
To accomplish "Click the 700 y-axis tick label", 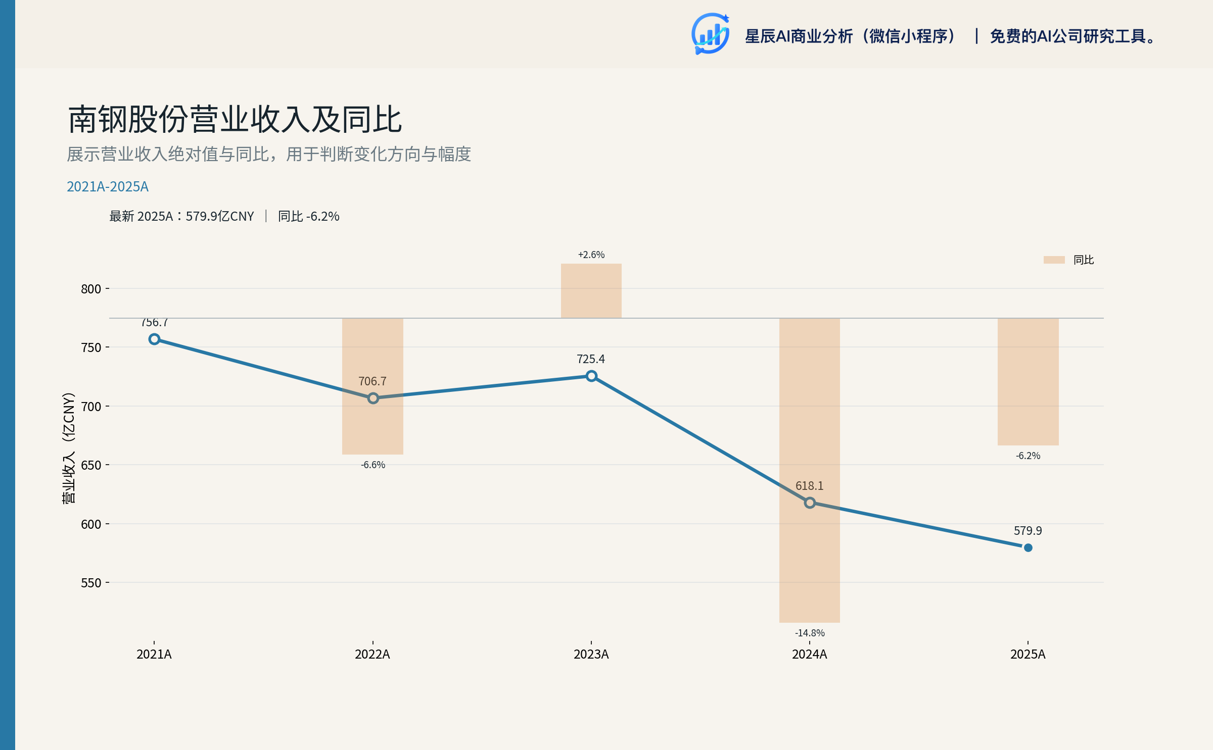I will (x=91, y=407).
